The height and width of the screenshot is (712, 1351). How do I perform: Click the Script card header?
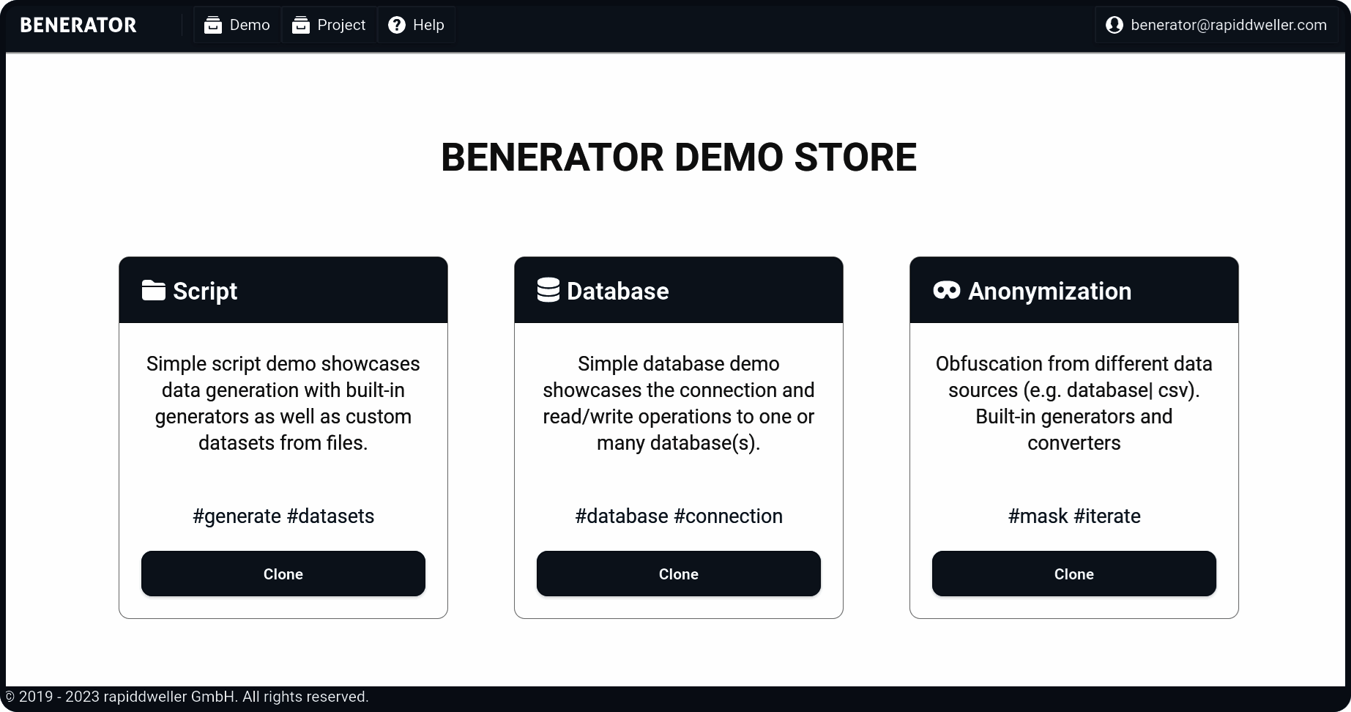[283, 290]
